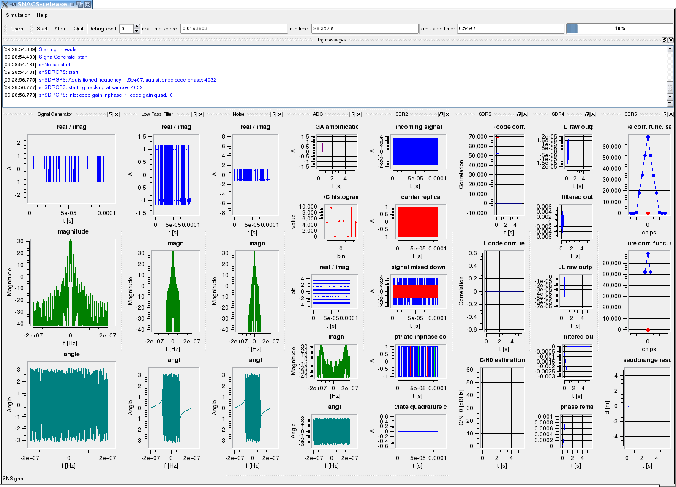
Task: Open the Help menu
Action: [42, 15]
